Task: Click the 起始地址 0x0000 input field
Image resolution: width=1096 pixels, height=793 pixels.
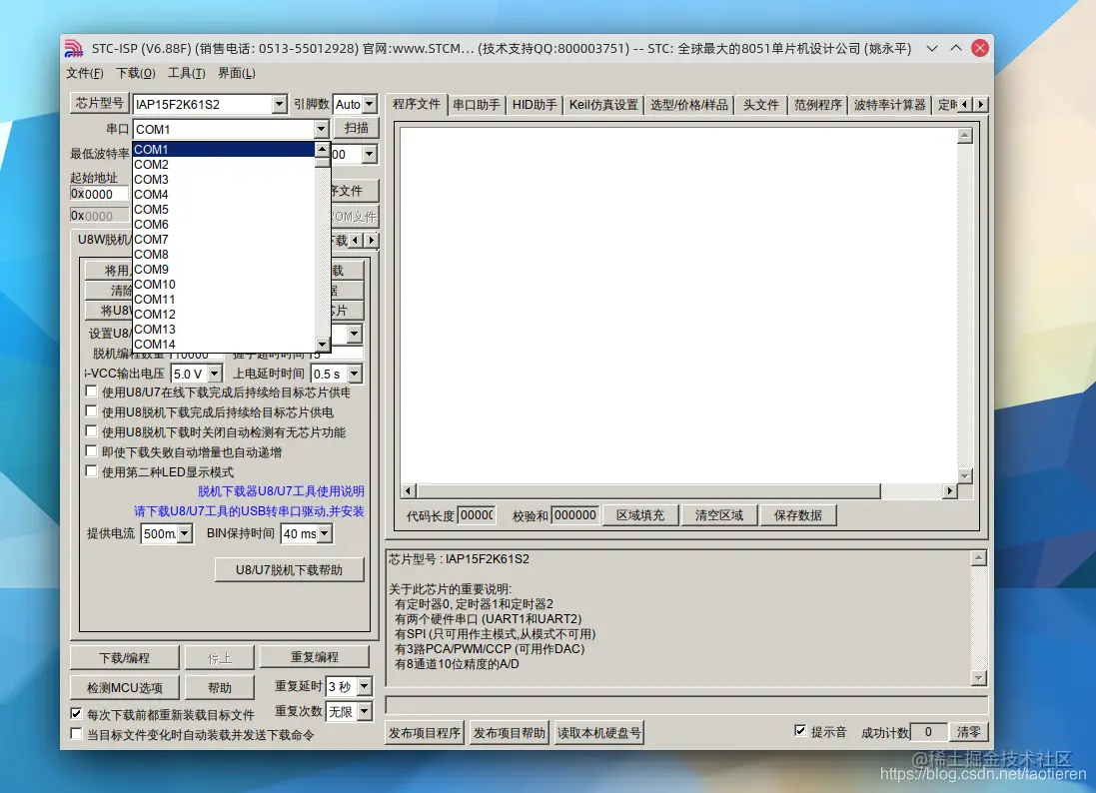Action: [99, 194]
